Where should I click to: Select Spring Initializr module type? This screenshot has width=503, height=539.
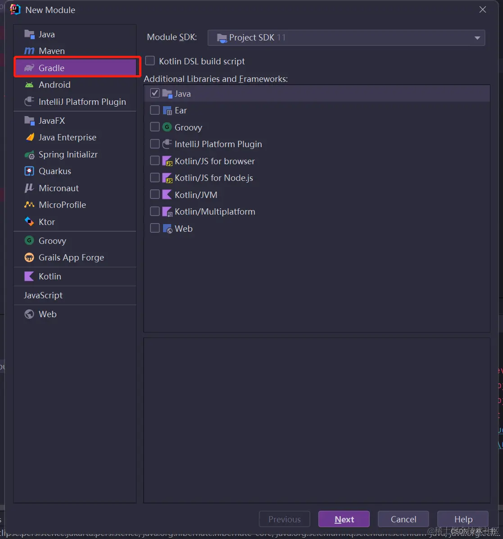(75, 154)
